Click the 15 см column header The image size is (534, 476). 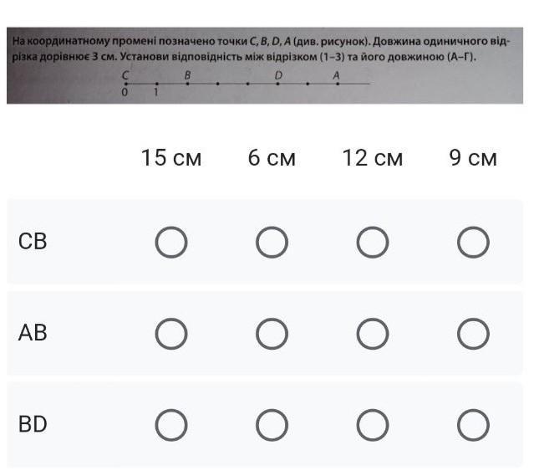tap(171, 158)
